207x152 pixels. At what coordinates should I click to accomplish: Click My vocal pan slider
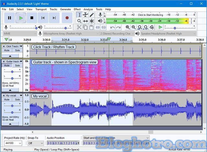click(12, 112)
